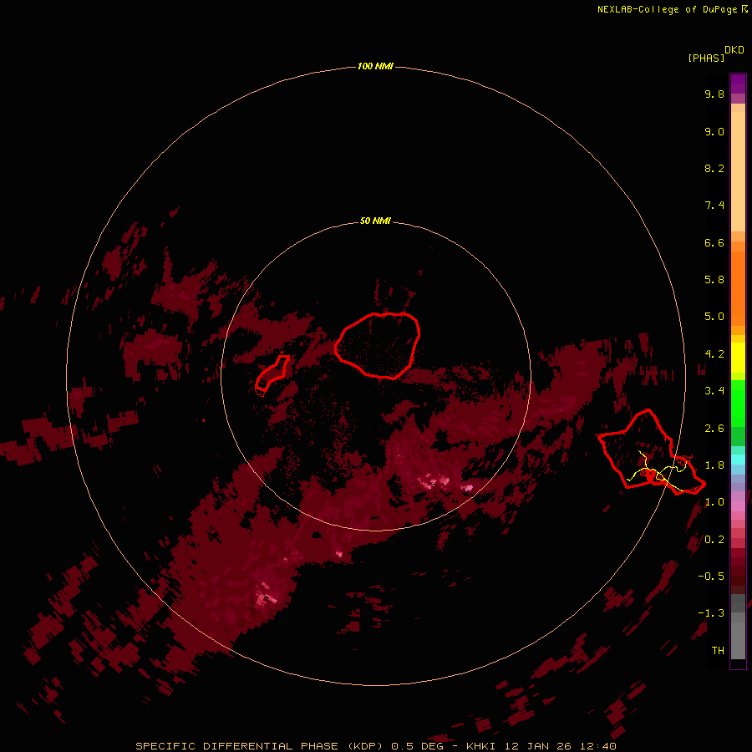Click the 0.2 value on the scale
This screenshot has height=752, width=752.
coord(714,540)
